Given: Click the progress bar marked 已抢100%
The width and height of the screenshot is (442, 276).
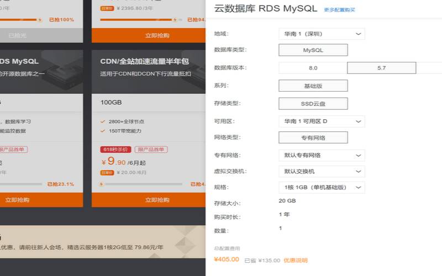Looking at the screenshot, I should coord(21,20).
